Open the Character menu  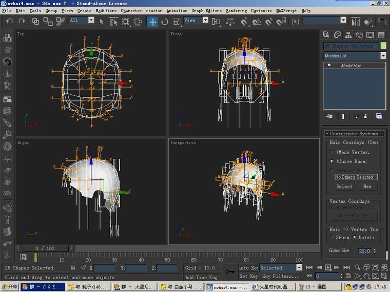click(x=131, y=11)
